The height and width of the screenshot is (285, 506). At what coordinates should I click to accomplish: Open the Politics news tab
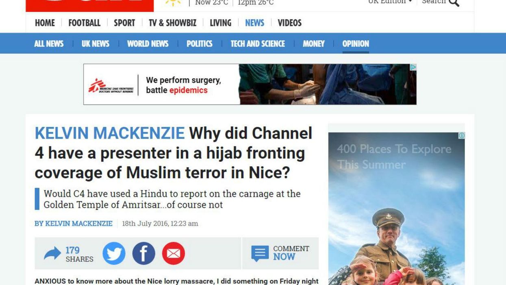point(199,44)
